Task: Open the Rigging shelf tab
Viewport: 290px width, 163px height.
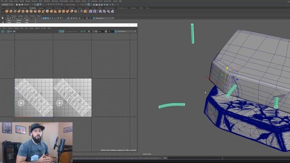Action: coord(40,8)
